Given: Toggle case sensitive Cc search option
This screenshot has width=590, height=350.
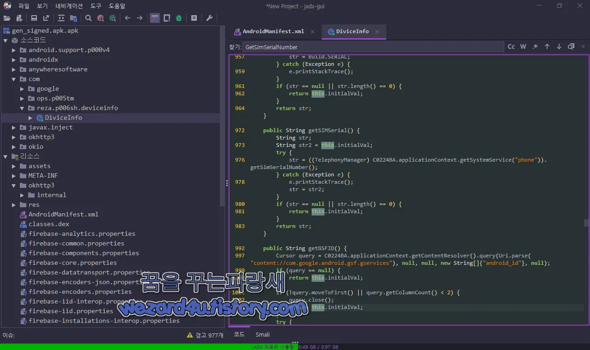Looking at the screenshot, I should [x=511, y=47].
